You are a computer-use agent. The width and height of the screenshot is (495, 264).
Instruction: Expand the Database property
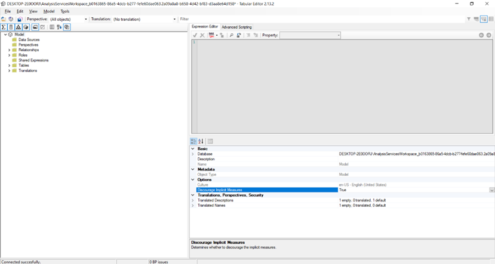click(193, 154)
